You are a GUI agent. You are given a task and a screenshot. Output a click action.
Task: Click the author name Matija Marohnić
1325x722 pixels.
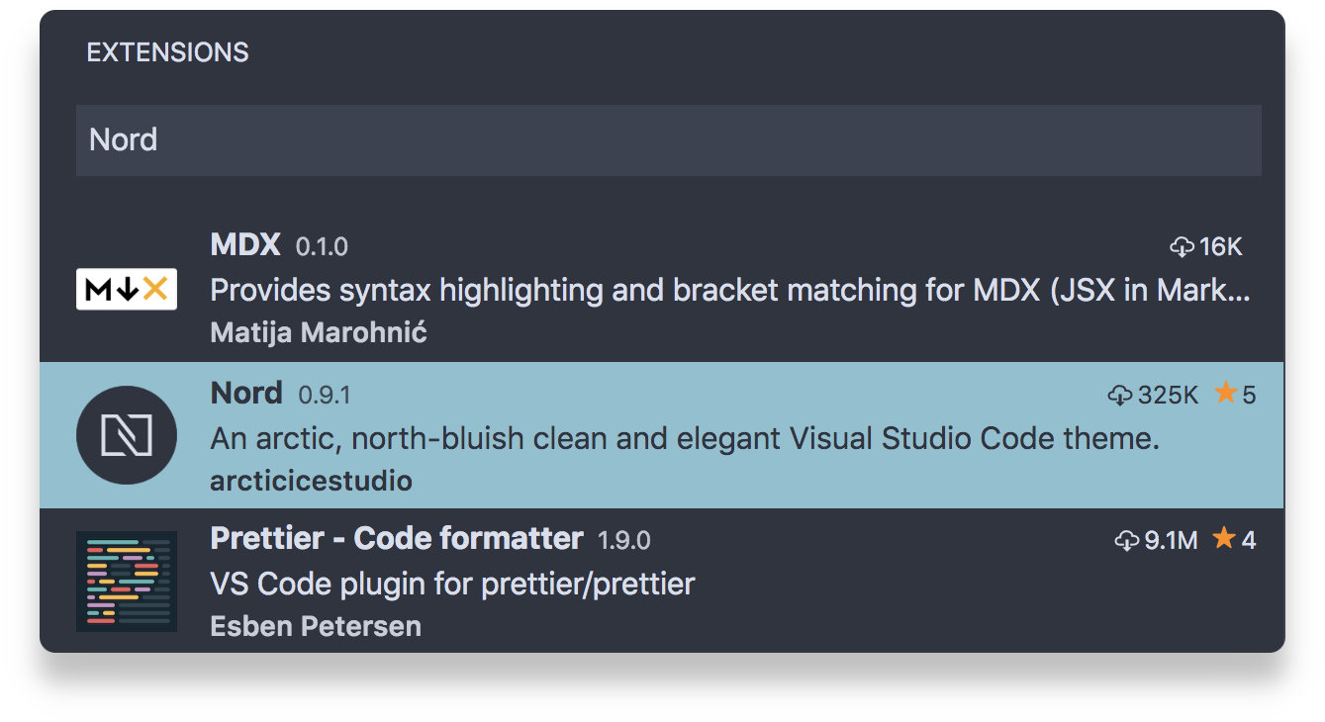coord(319,332)
